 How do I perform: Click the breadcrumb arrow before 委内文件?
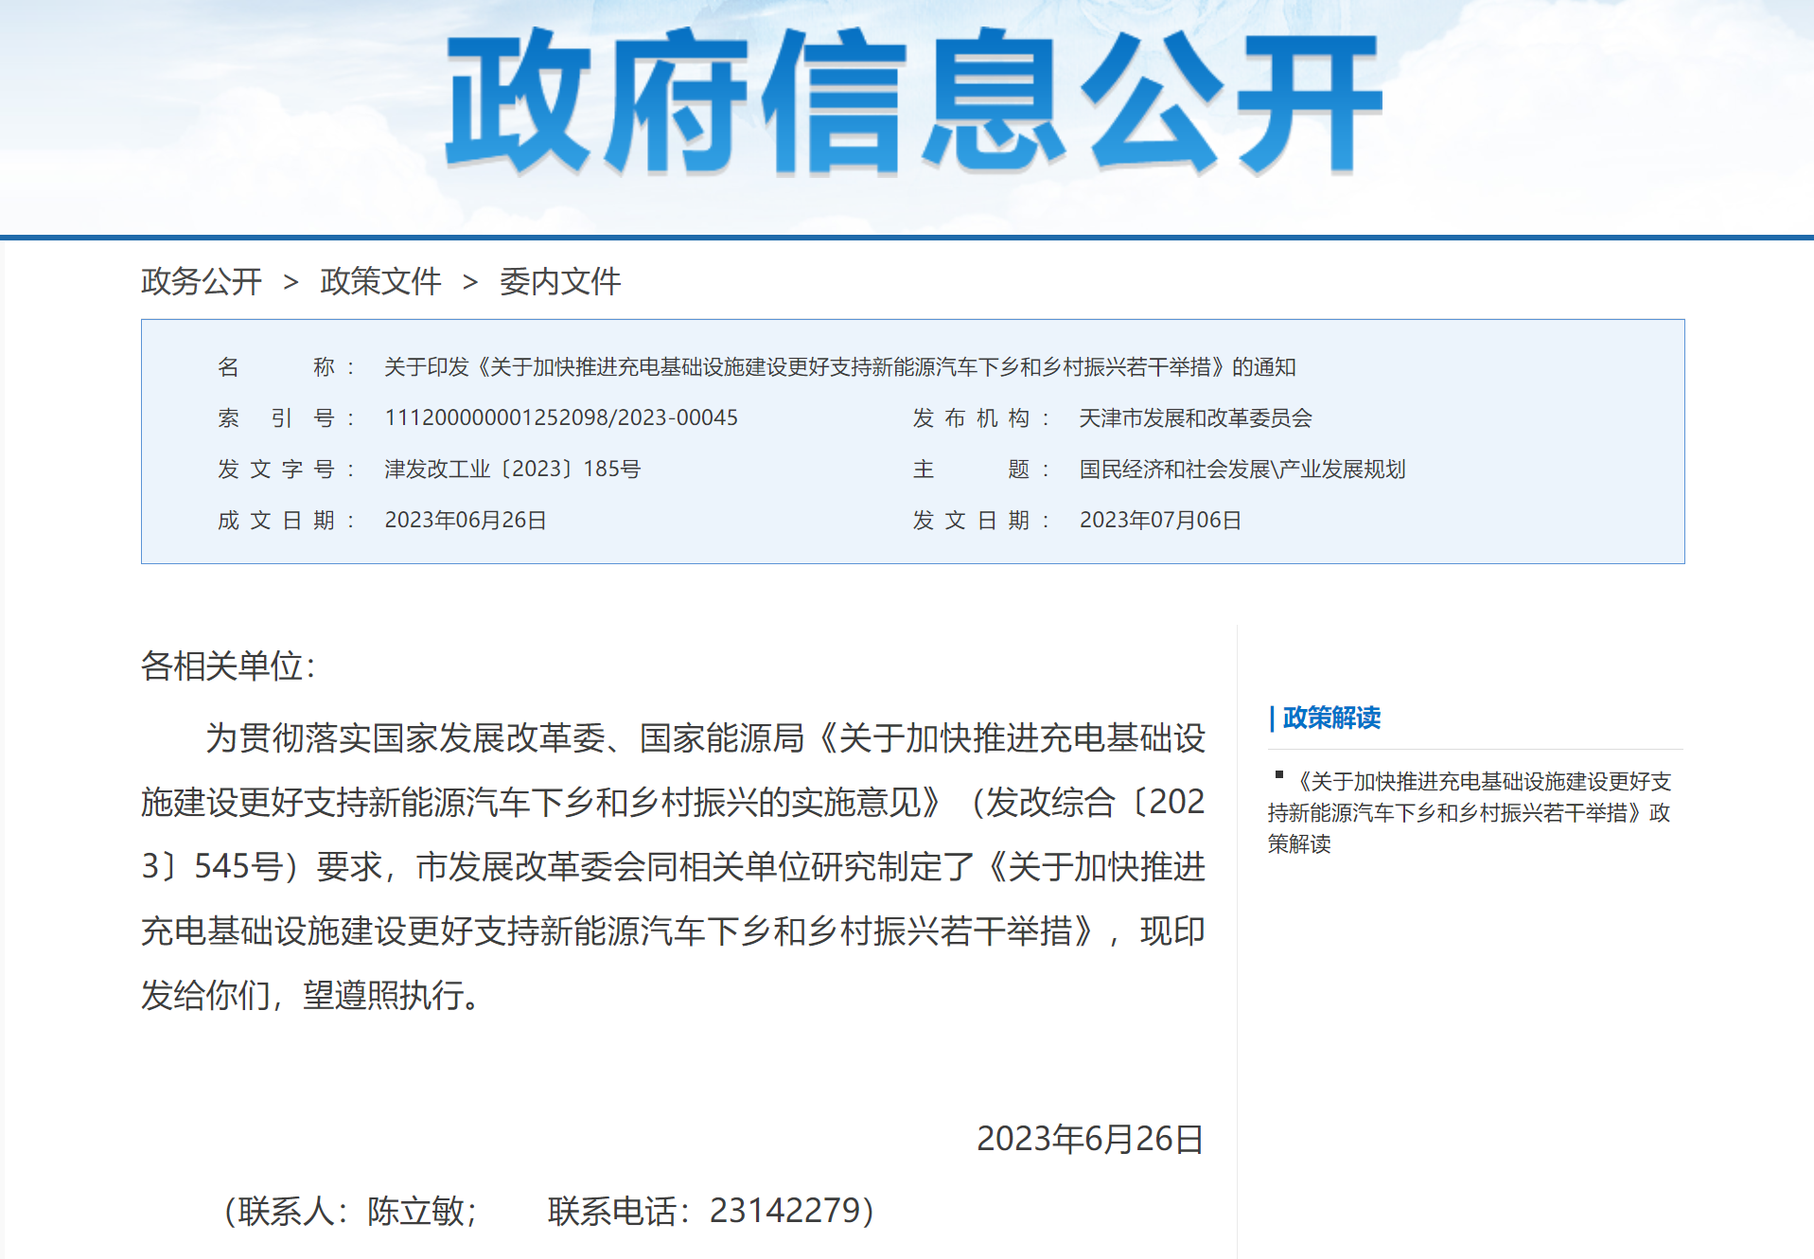pyautogui.click(x=469, y=282)
